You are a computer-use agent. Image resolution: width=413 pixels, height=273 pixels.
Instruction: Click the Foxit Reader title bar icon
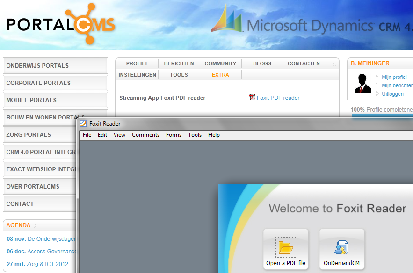click(x=83, y=124)
